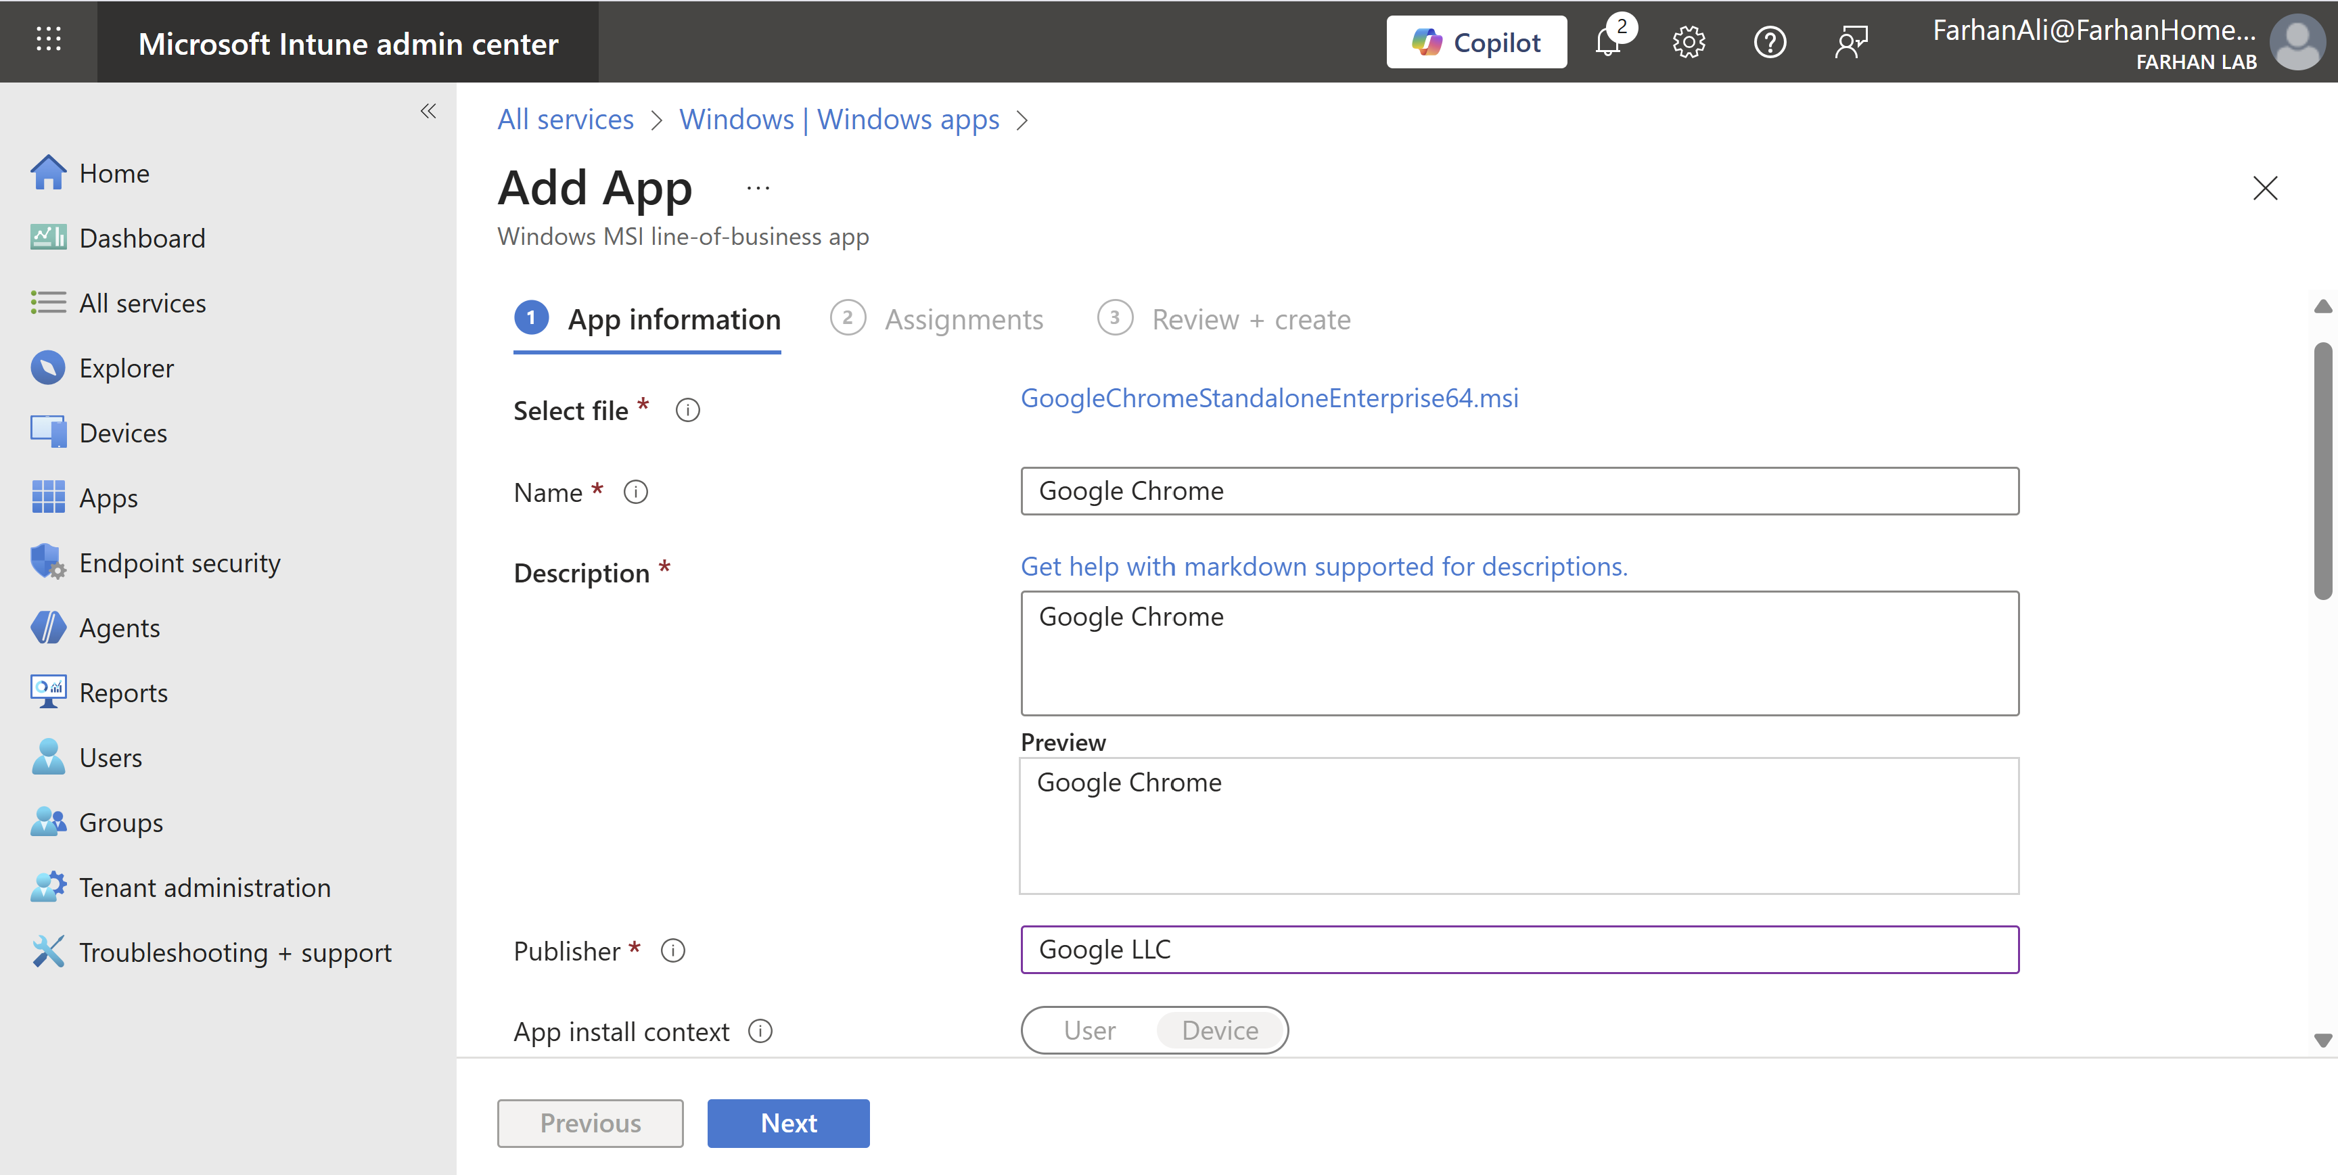Click the info icon for App install context
The image size is (2338, 1175).
coord(760,1032)
